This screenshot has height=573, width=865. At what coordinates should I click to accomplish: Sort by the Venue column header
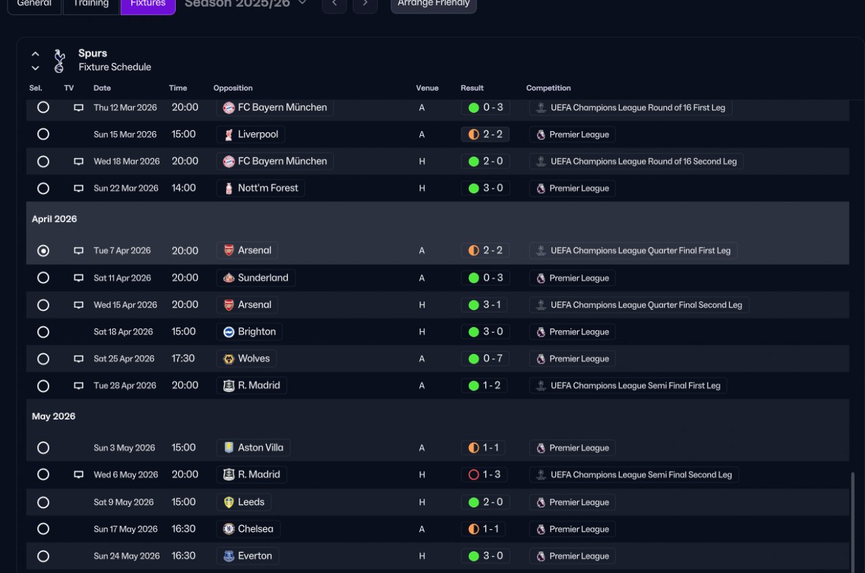[427, 88]
